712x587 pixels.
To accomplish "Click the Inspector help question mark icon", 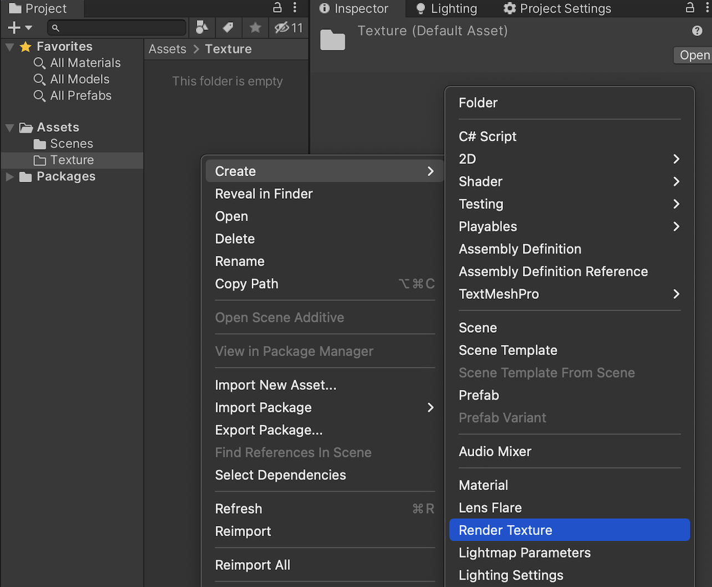I will (697, 31).
